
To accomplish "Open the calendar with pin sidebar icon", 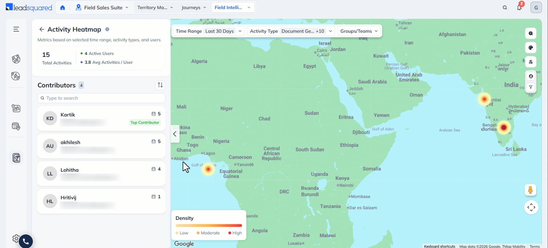I will coord(16,127).
